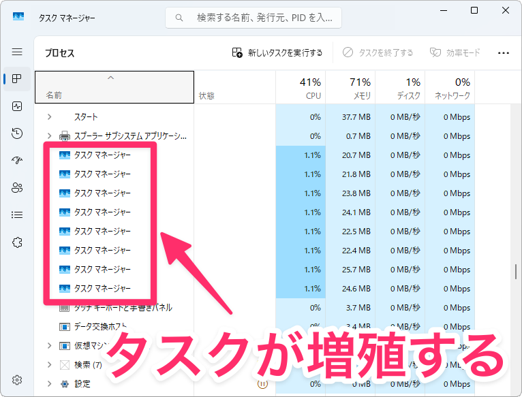This screenshot has height=397, width=522.
Task: Open the more options ellipsis menu
Action: (x=504, y=52)
